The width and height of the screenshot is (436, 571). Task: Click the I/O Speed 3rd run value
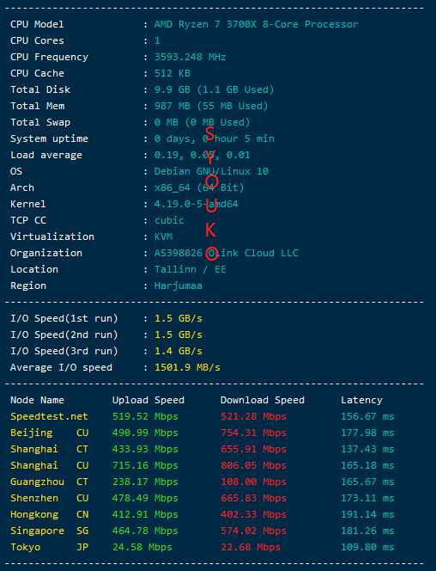coord(179,351)
